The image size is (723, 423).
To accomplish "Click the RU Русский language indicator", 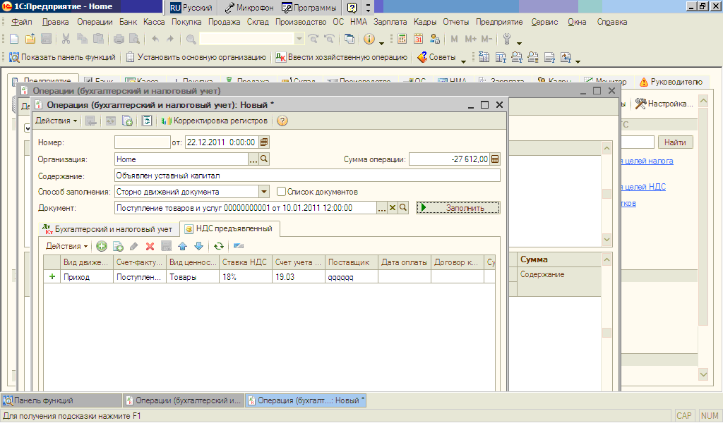I will [x=191, y=7].
